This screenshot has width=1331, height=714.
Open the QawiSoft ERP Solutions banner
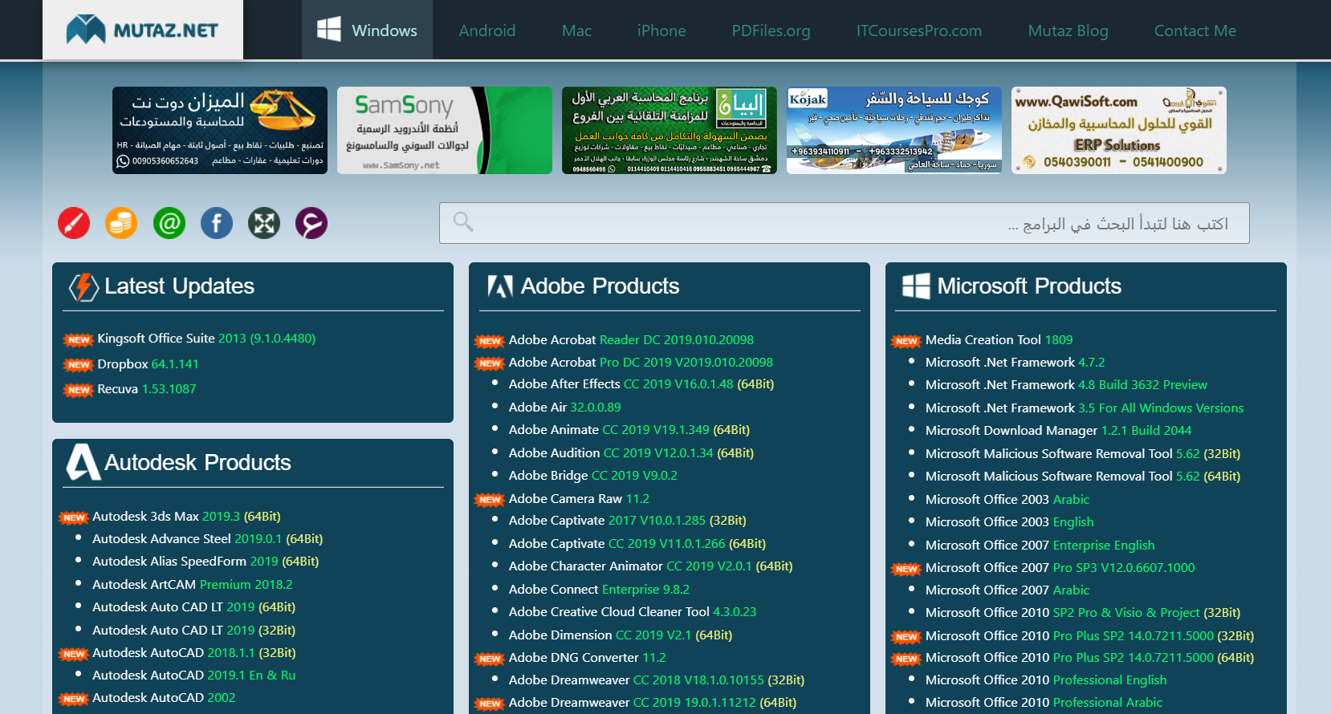point(1119,130)
